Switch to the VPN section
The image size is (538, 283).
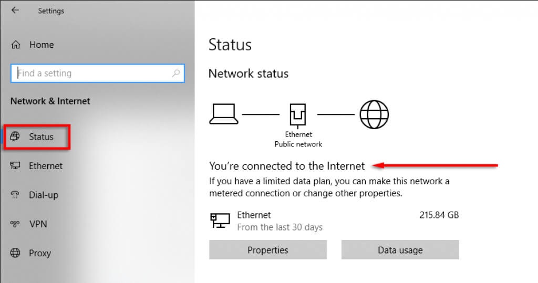[x=38, y=224]
